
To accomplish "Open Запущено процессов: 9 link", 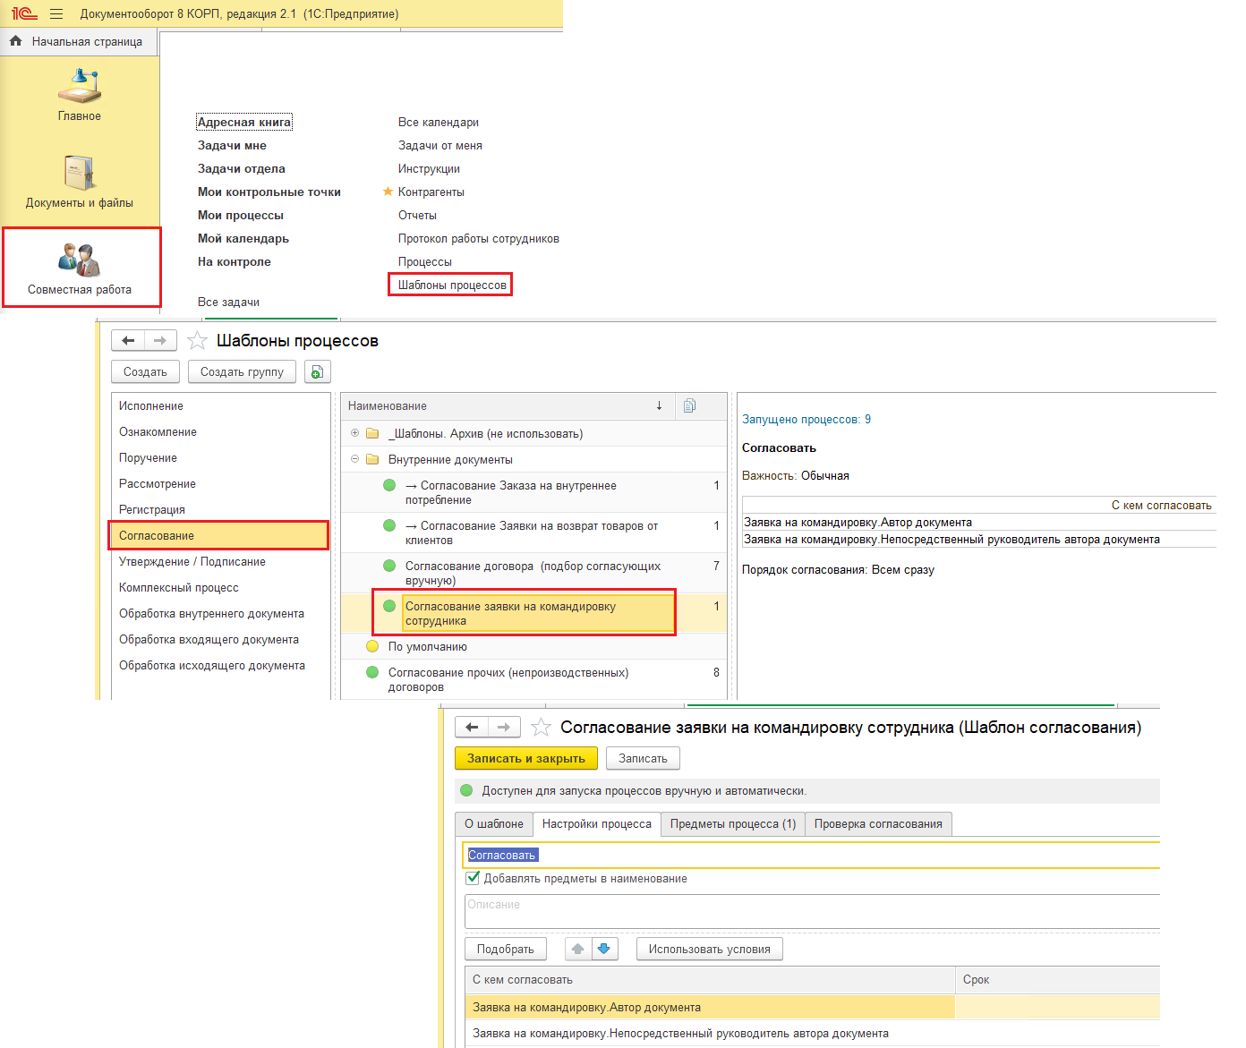I will (806, 419).
